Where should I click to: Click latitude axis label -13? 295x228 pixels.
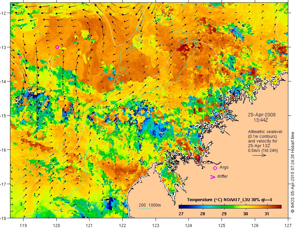tap(4, 47)
